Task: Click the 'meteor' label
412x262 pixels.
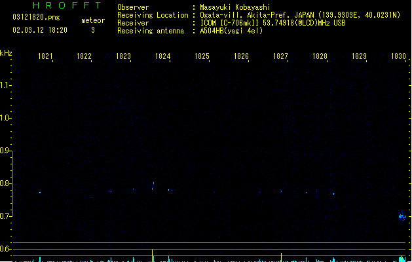Action: pyautogui.click(x=93, y=20)
